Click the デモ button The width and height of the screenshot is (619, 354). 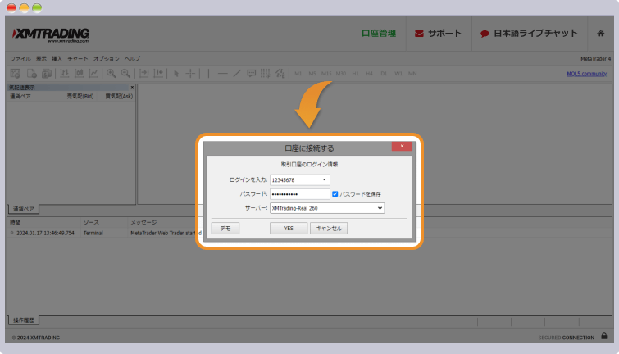(x=225, y=228)
